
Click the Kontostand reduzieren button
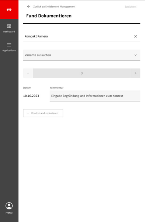tap(43, 113)
